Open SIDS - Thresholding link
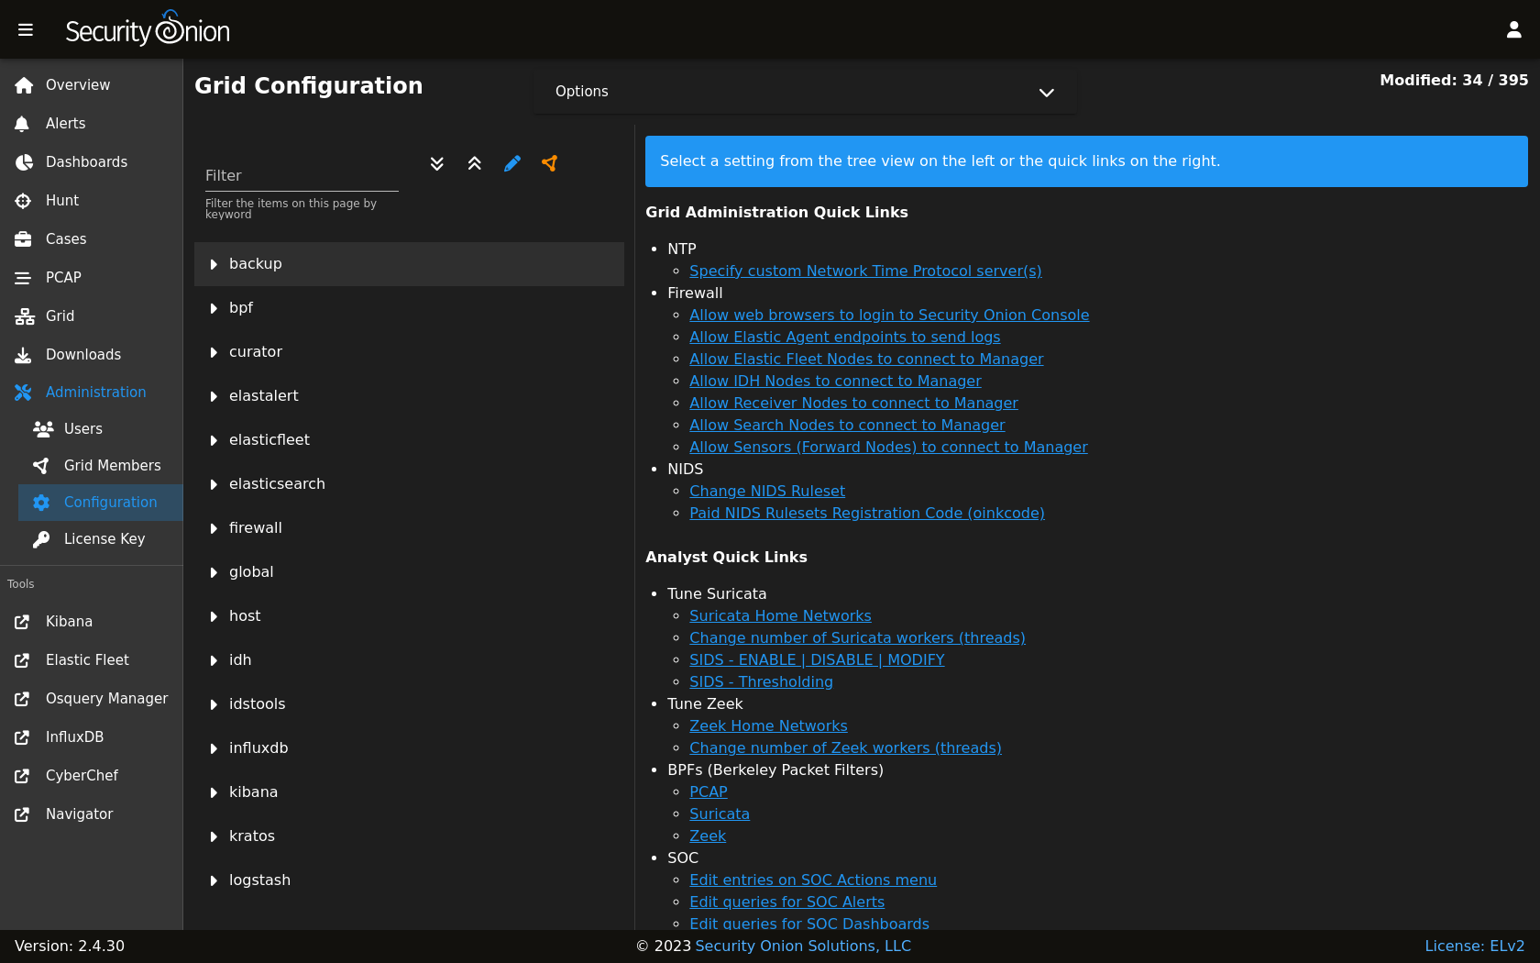This screenshot has width=1540, height=963. [x=761, y=682]
